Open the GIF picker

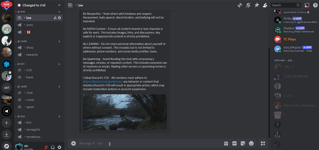coord(234,143)
